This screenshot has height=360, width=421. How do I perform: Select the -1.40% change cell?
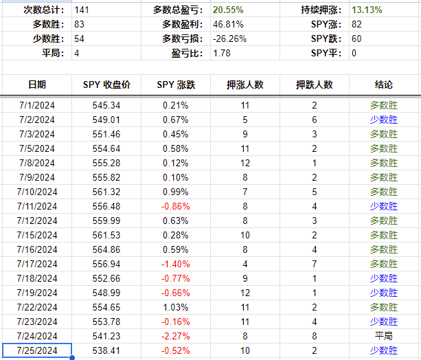point(176,264)
